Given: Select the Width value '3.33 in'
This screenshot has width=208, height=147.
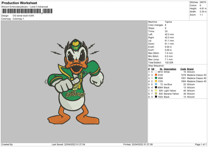Looking at the screenshot, I should pyautogui.click(x=203, y=12).
